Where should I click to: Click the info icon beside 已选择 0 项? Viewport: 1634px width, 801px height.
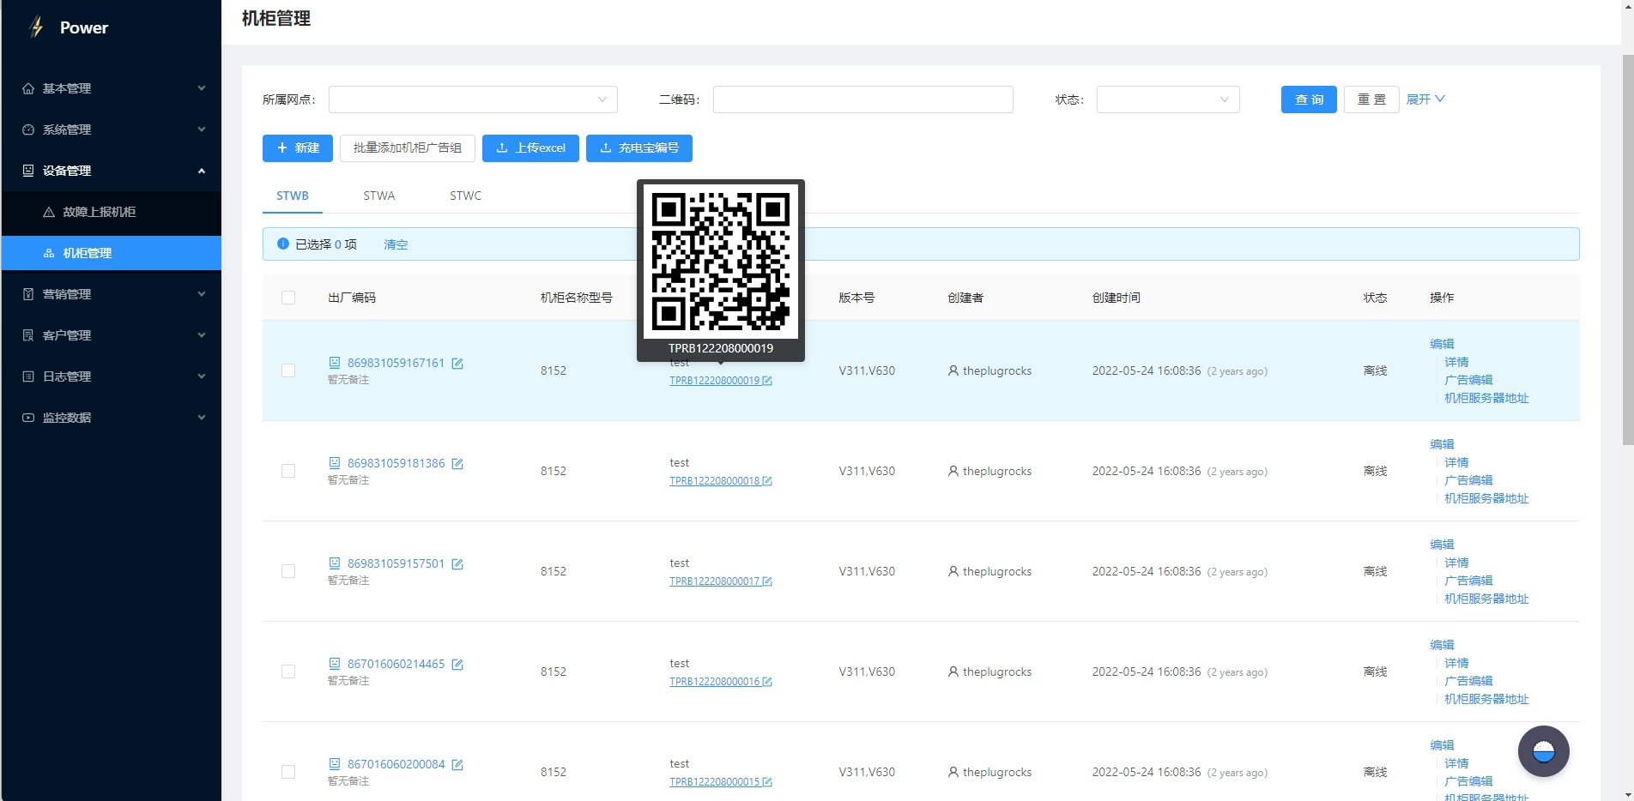283,244
